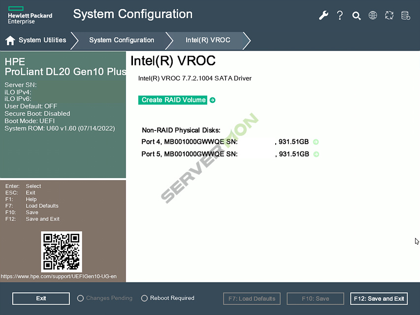Click the Create RAID Volume button
Screen dimensions: 420x315
coord(173,100)
